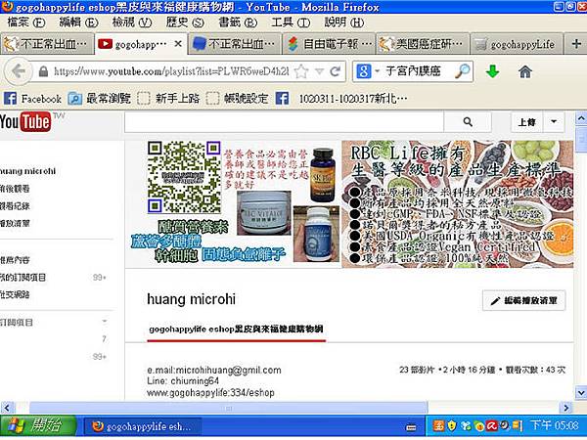Open 我的訂閱項目 in the sidebar
Screen dimensions: 587x440
[23, 278]
